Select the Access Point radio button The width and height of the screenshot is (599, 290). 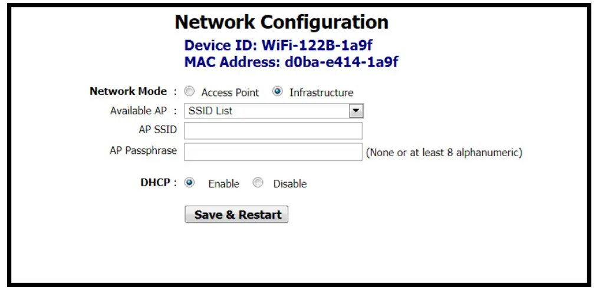[189, 92]
